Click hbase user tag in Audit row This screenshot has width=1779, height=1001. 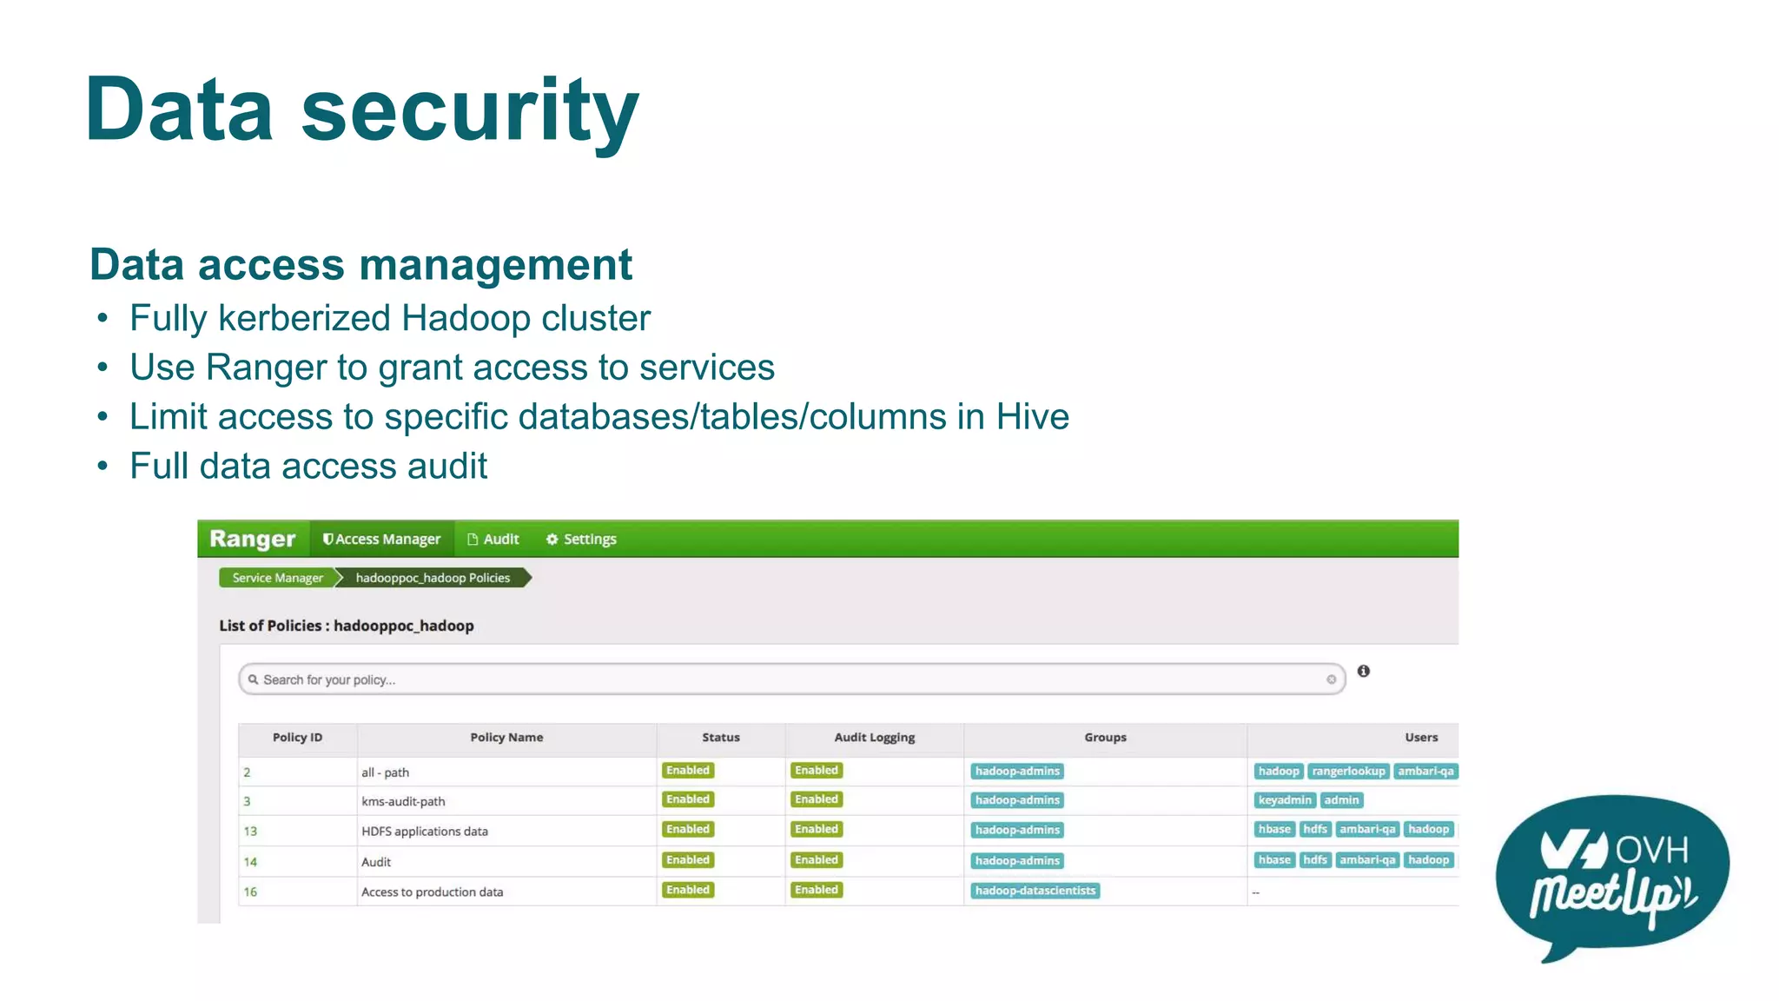(1274, 860)
